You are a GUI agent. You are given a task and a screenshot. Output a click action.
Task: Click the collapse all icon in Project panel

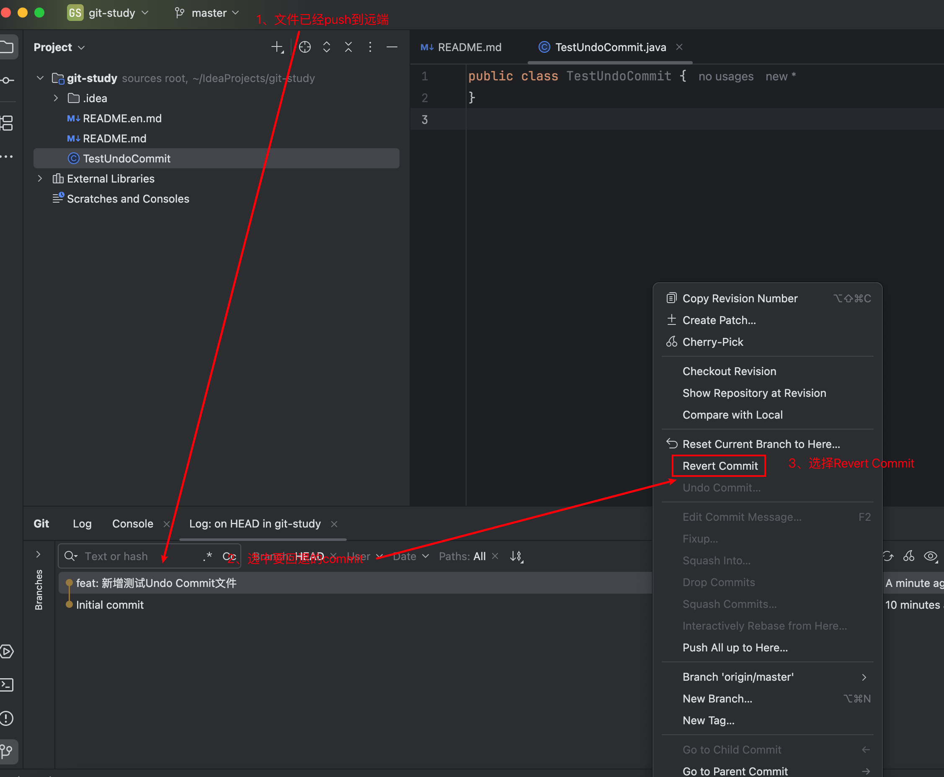coord(348,47)
